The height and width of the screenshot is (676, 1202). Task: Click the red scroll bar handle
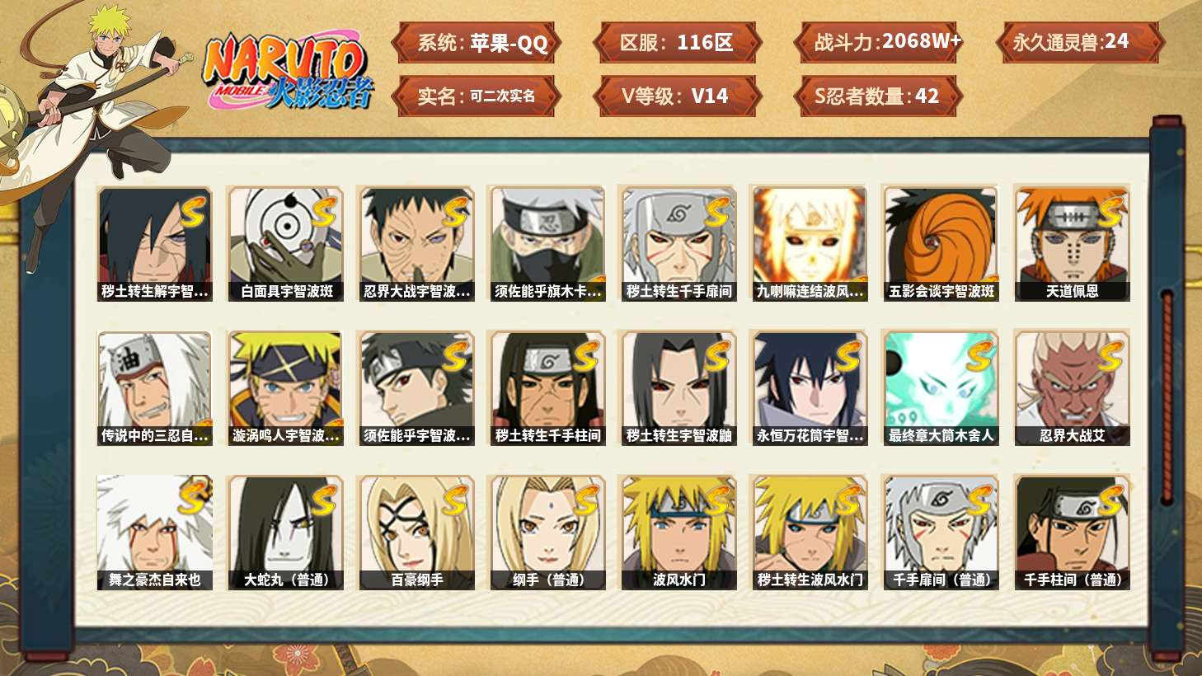click(x=1167, y=397)
